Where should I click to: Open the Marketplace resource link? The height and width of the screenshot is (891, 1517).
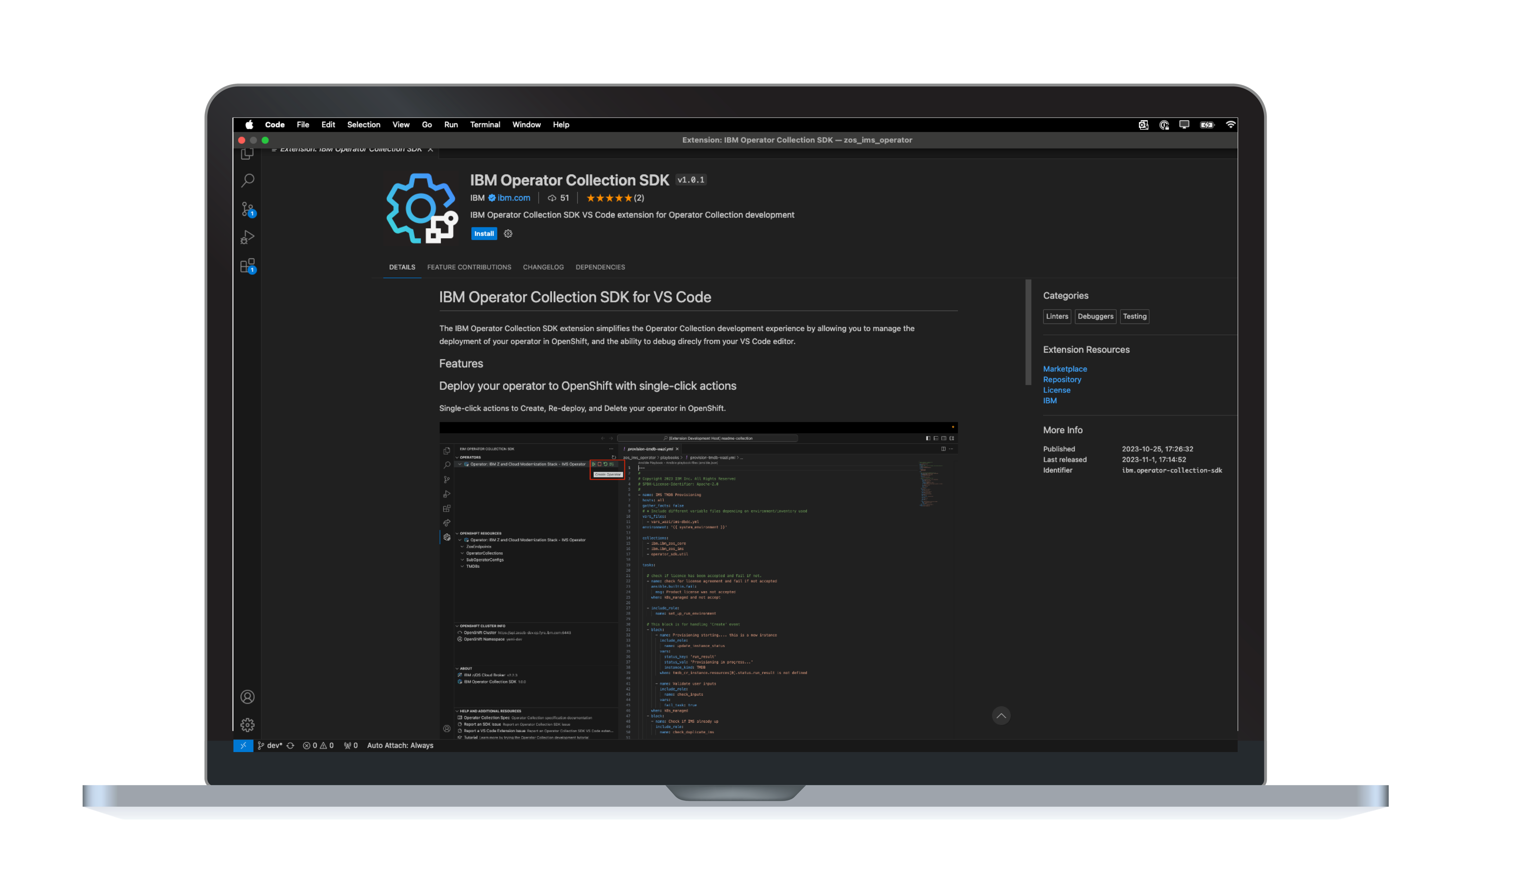click(x=1065, y=369)
